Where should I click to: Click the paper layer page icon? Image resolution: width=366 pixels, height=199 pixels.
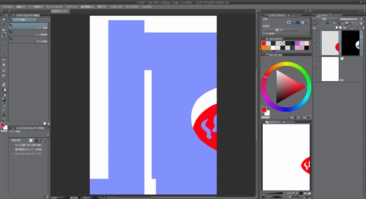click(342, 59)
